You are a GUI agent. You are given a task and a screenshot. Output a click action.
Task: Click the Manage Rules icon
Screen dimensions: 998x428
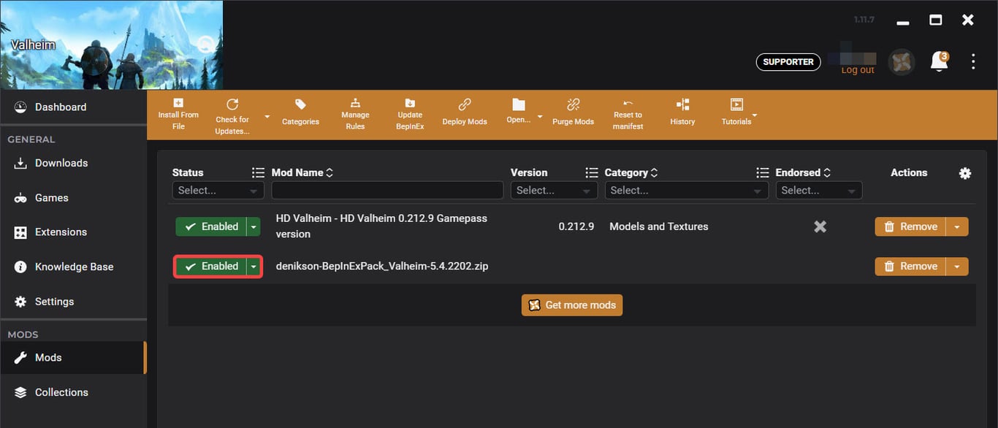(x=355, y=113)
